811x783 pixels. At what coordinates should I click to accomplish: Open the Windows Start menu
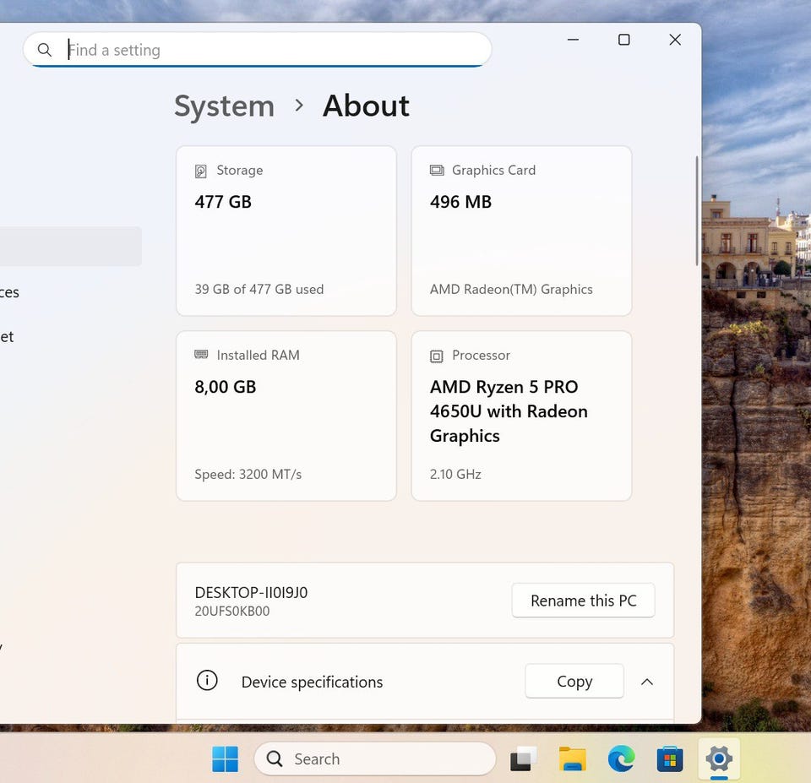coord(225,759)
